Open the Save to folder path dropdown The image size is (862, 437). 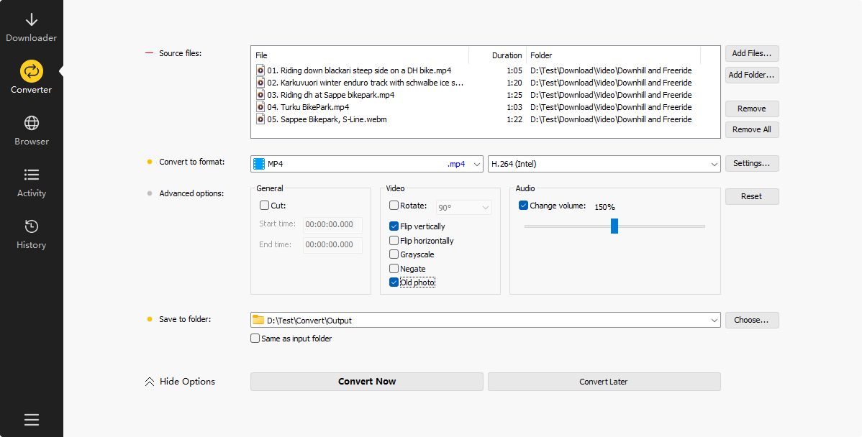714,320
